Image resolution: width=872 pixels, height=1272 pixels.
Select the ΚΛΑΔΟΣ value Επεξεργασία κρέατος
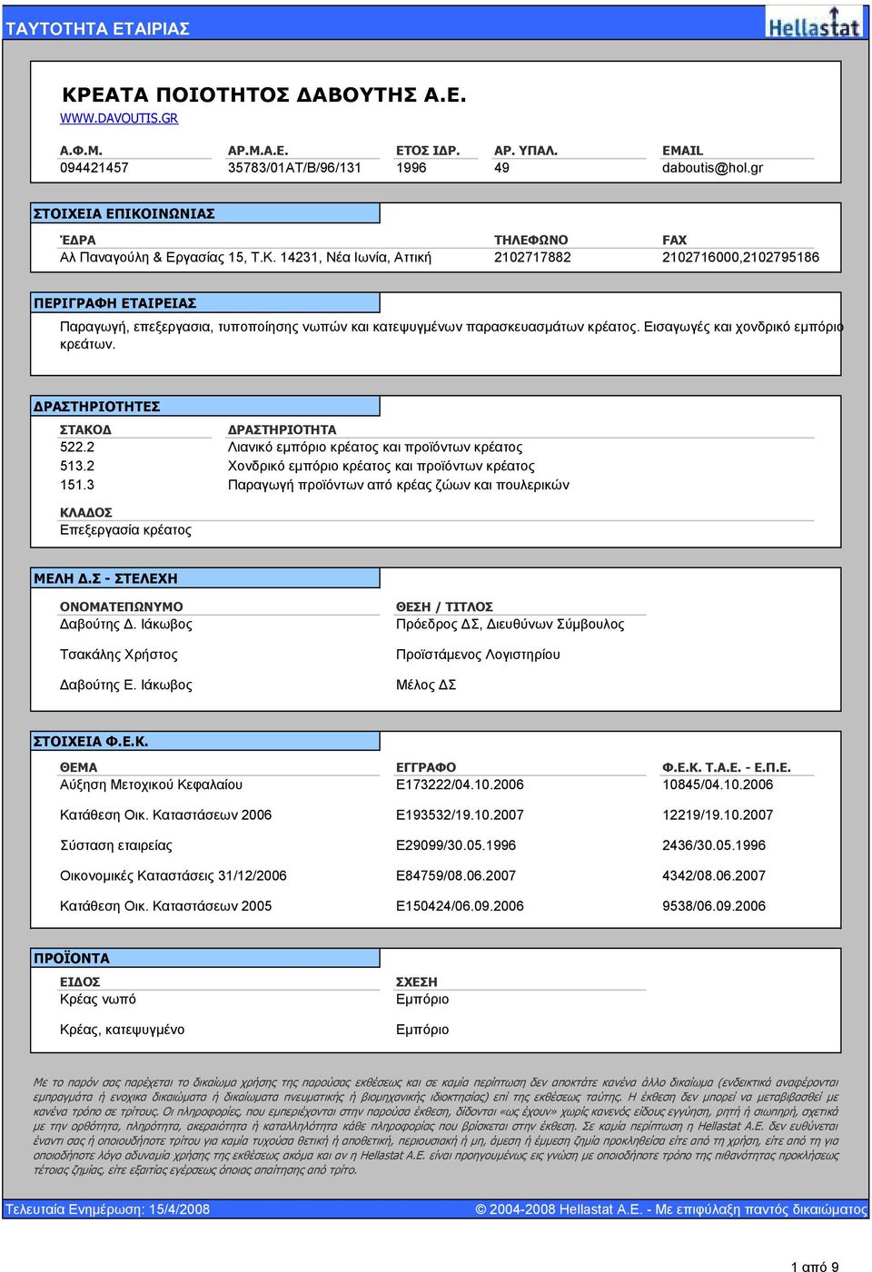click(x=125, y=529)
